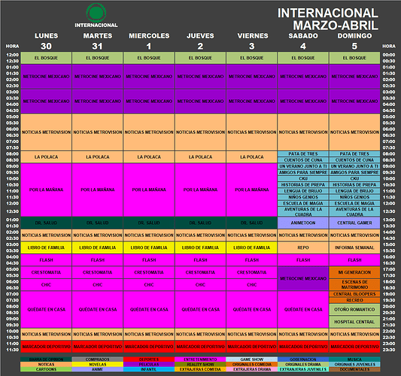Click Informa Semanal on Sunday
The height and width of the screenshot is (376, 401).
(354, 247)
